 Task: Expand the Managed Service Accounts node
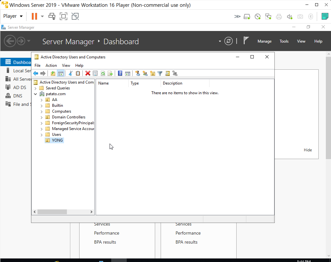tap(42, 129)
